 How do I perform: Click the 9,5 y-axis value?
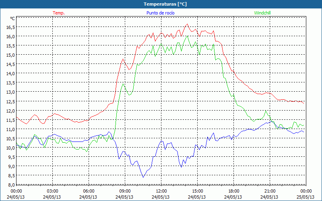coord(12,157)
